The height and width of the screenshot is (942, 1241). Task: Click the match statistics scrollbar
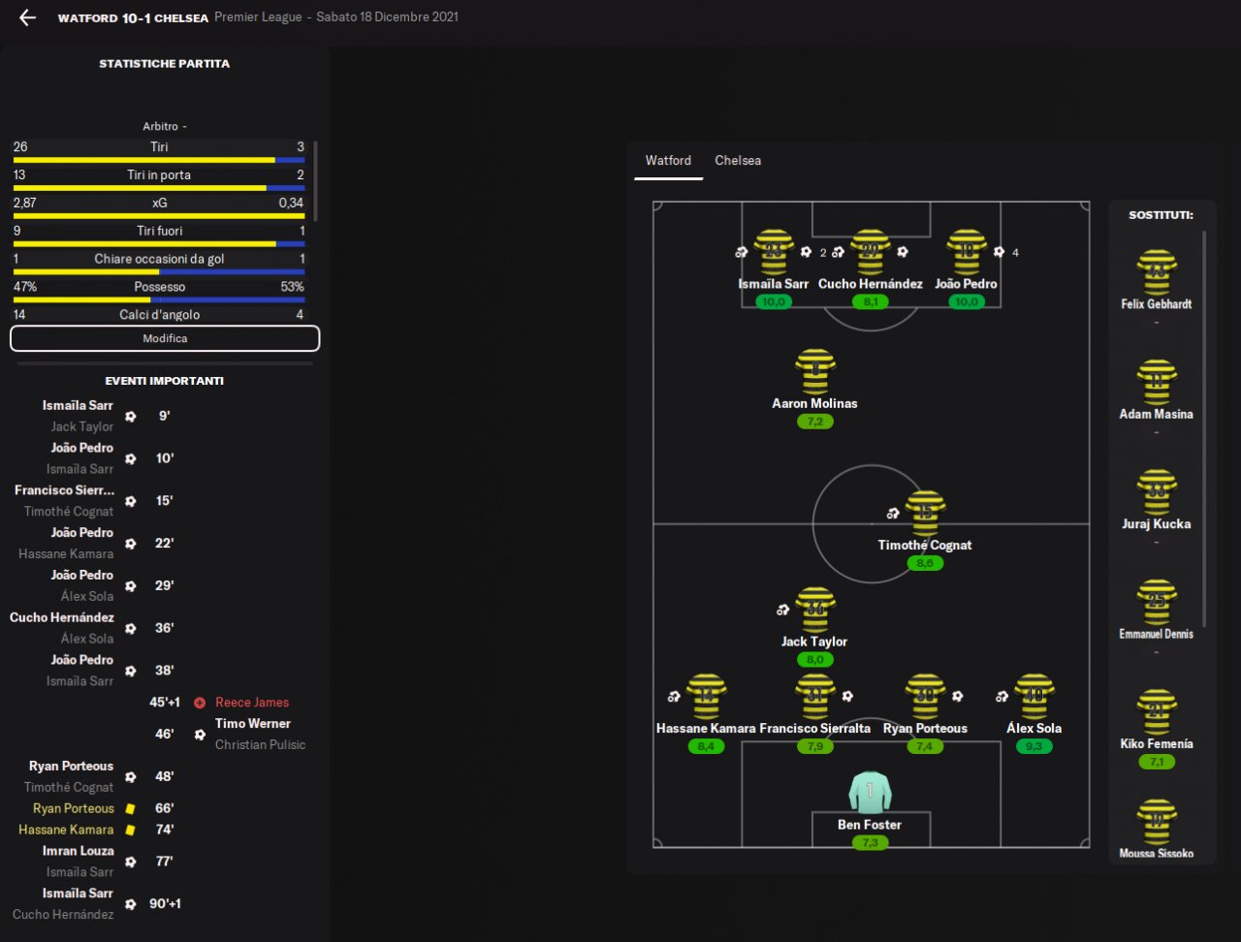tap(314, 181)
